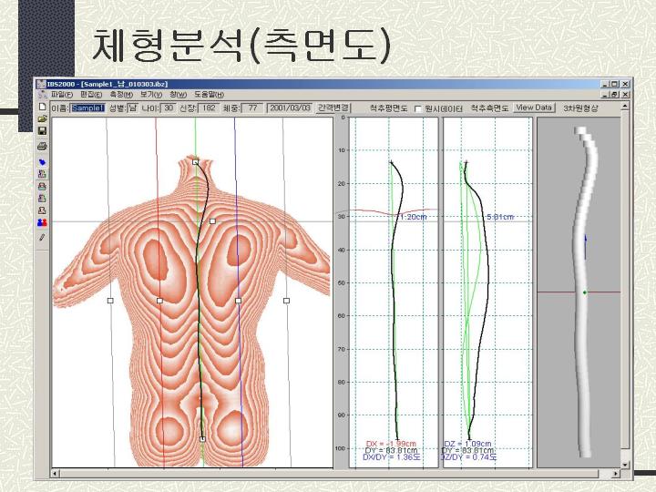This screenshot has height=492, width=656.
Task: Click the View Data button
Action: [x=534, y=108]
